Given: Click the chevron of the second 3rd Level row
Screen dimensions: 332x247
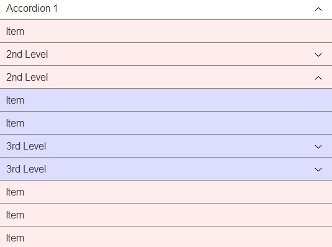Looking at the screenshot, I should (x=318, y=169).
